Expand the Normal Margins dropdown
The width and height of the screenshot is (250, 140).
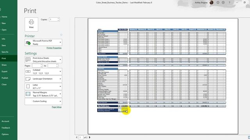pos(43,94)
